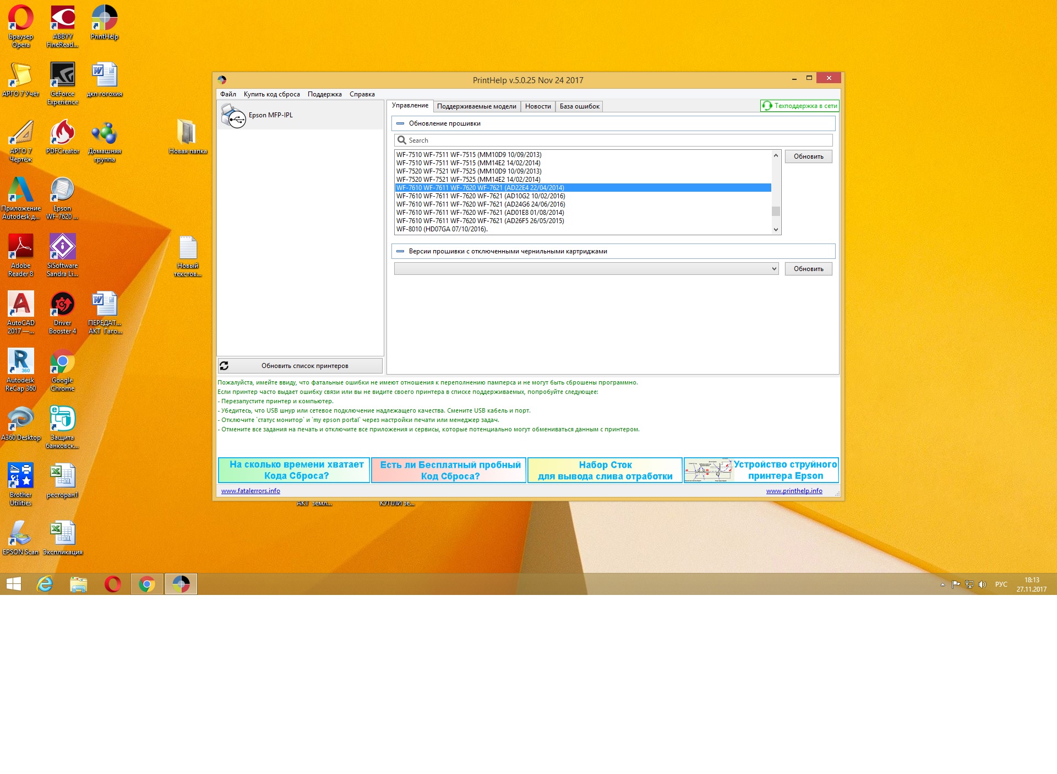Open the Домашняя группа desktop icon
The image size is (1057, 774).
tap(105, 141)
